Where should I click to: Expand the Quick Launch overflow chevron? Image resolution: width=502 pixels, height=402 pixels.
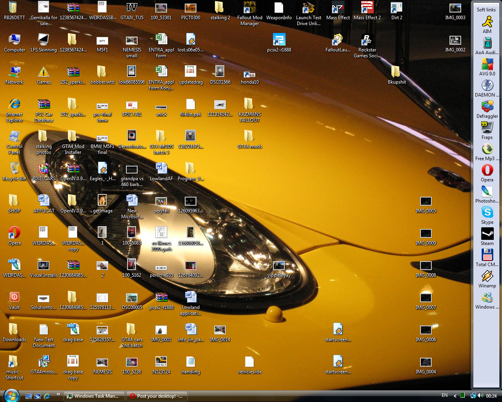coord(58,394)
